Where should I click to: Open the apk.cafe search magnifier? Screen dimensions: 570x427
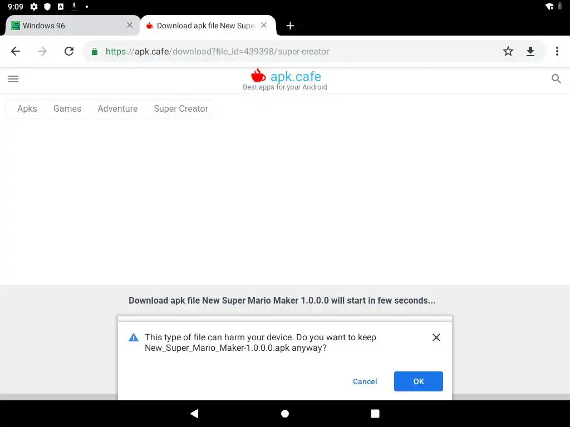coord(556,79)
